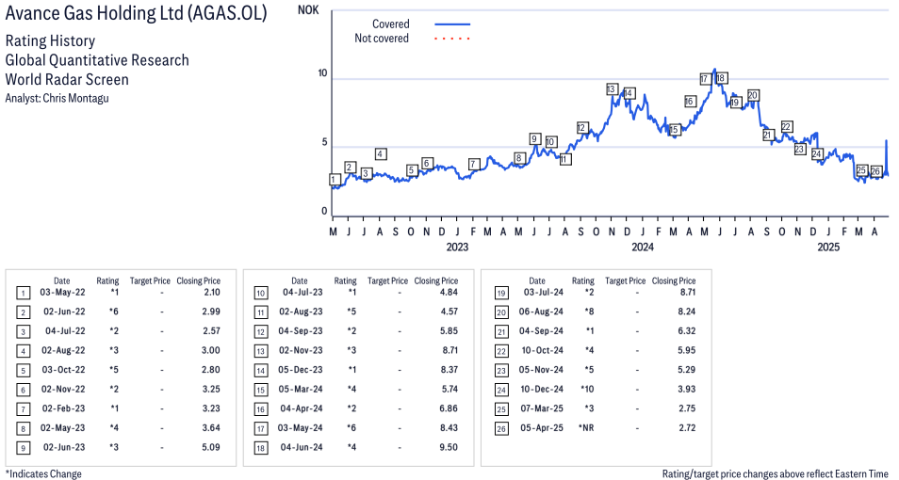Select chart marker 22 at October 2024

click(x=787, y=126)
